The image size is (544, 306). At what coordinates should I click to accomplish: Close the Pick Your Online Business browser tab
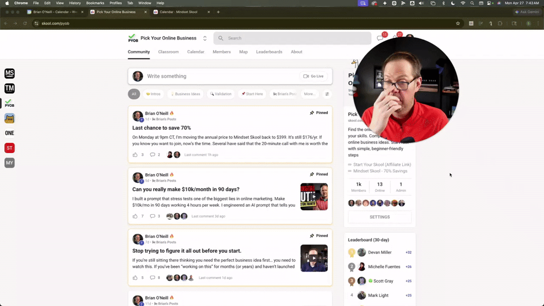[x=146, y=12]
